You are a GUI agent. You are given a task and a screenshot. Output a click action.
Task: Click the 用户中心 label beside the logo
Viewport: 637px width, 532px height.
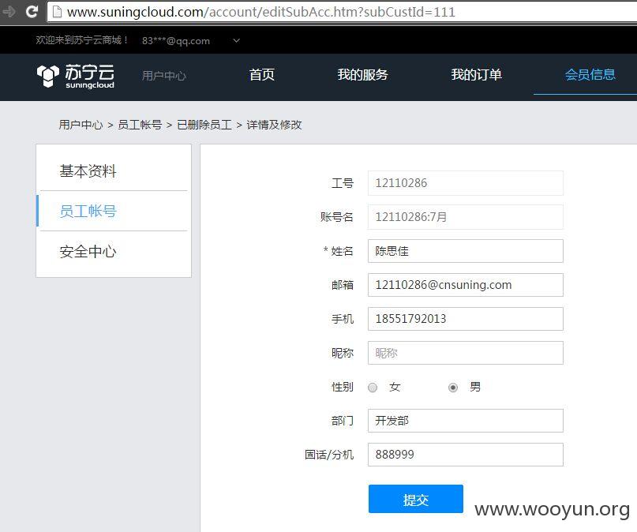tap(164, 76)
